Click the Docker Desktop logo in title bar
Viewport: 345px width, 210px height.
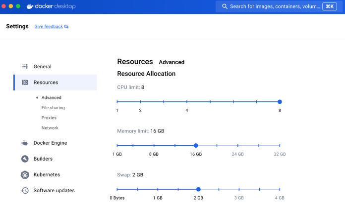[x=51, y=6]
